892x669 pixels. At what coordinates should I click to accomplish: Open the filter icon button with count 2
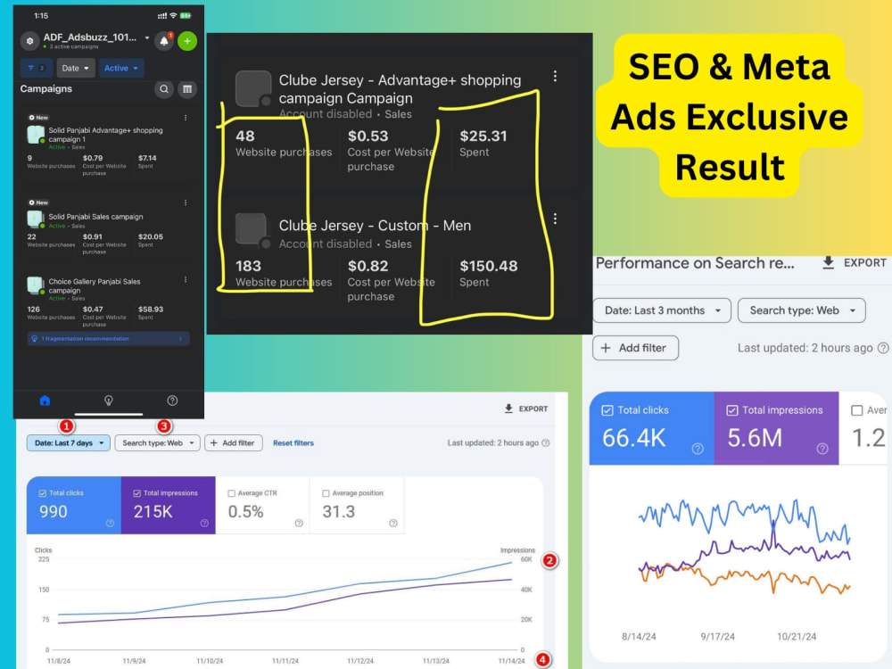(x=37, y=68)
